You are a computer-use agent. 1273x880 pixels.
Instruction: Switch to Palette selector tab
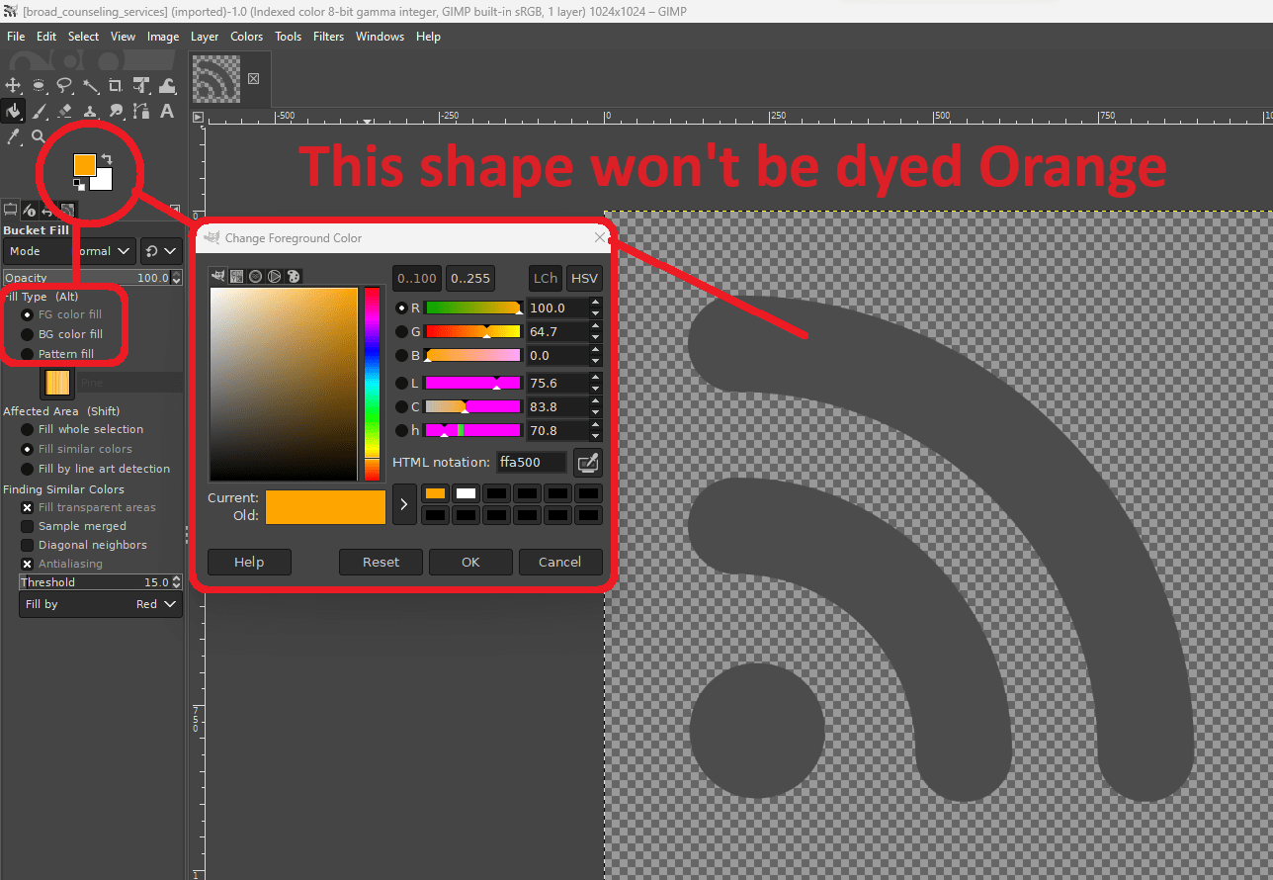pos(294,277)
